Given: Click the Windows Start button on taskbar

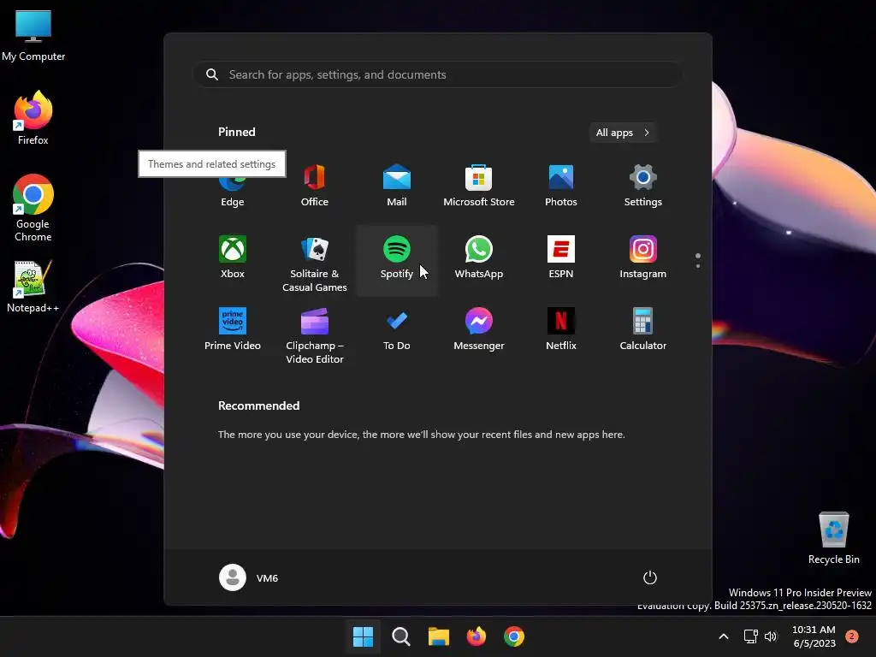Looking at the screenshot, I should click(363, 636).
